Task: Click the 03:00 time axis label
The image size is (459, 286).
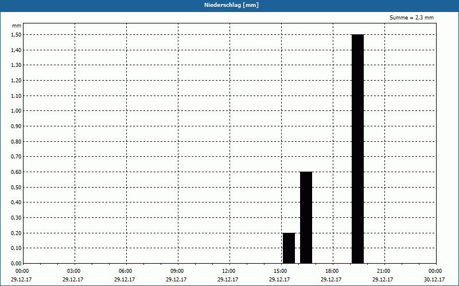Action: [73, 271]
